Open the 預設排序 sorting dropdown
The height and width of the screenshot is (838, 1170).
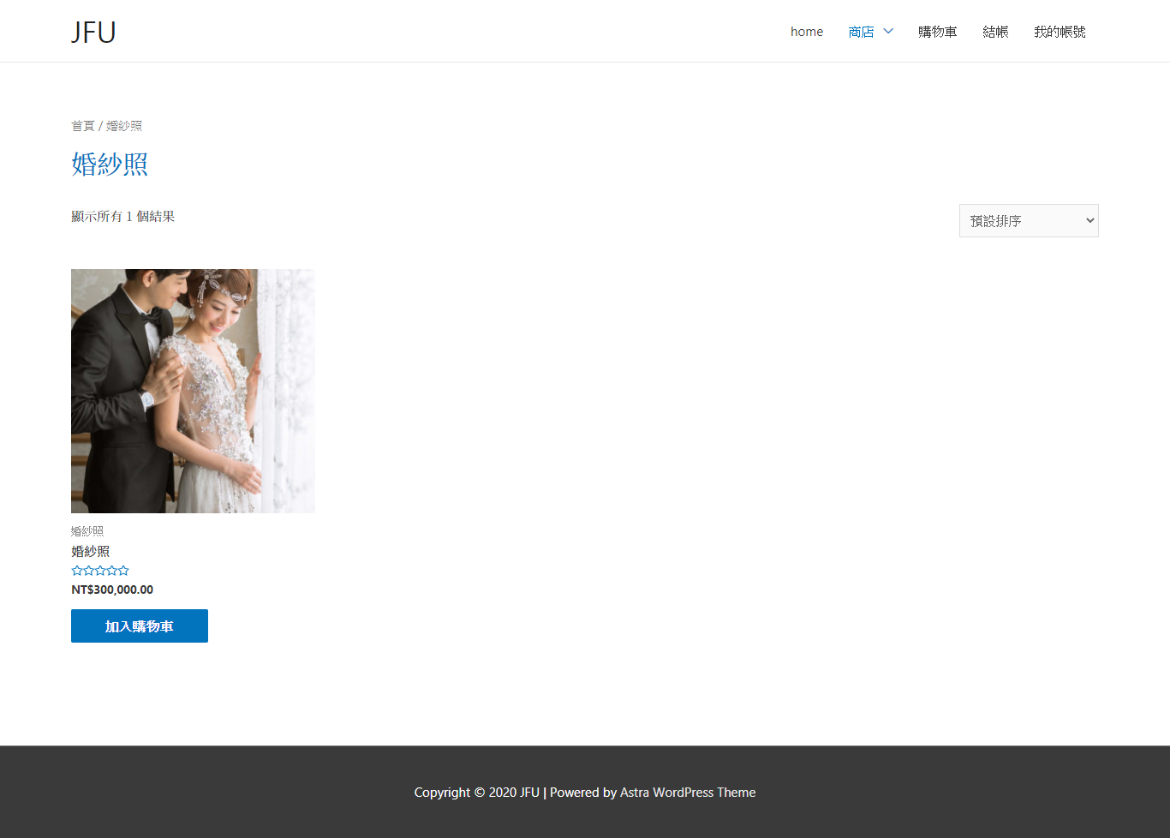coord(1028,221)
